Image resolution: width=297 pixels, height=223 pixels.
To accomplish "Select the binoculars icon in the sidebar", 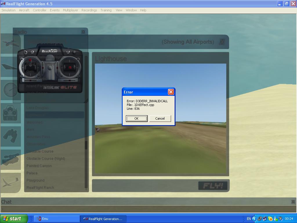I will tap(10, 136).
